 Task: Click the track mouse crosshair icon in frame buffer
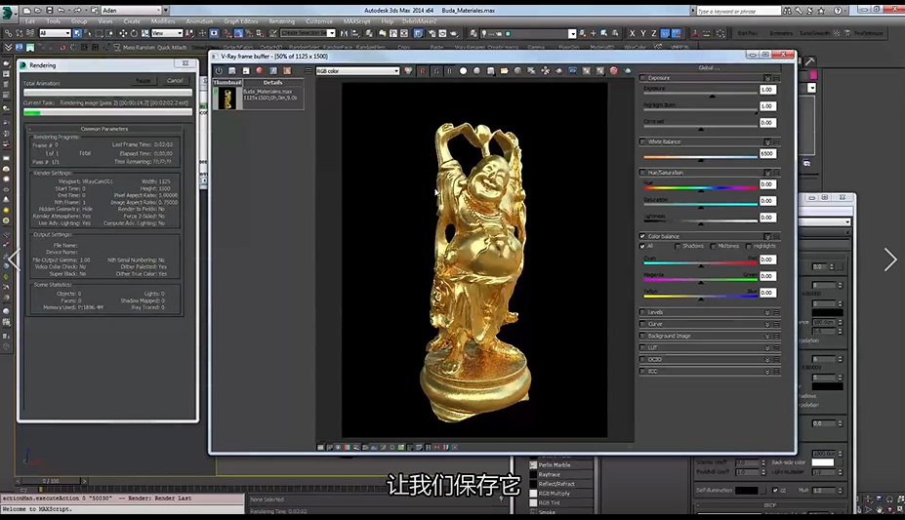coord(545,71)
